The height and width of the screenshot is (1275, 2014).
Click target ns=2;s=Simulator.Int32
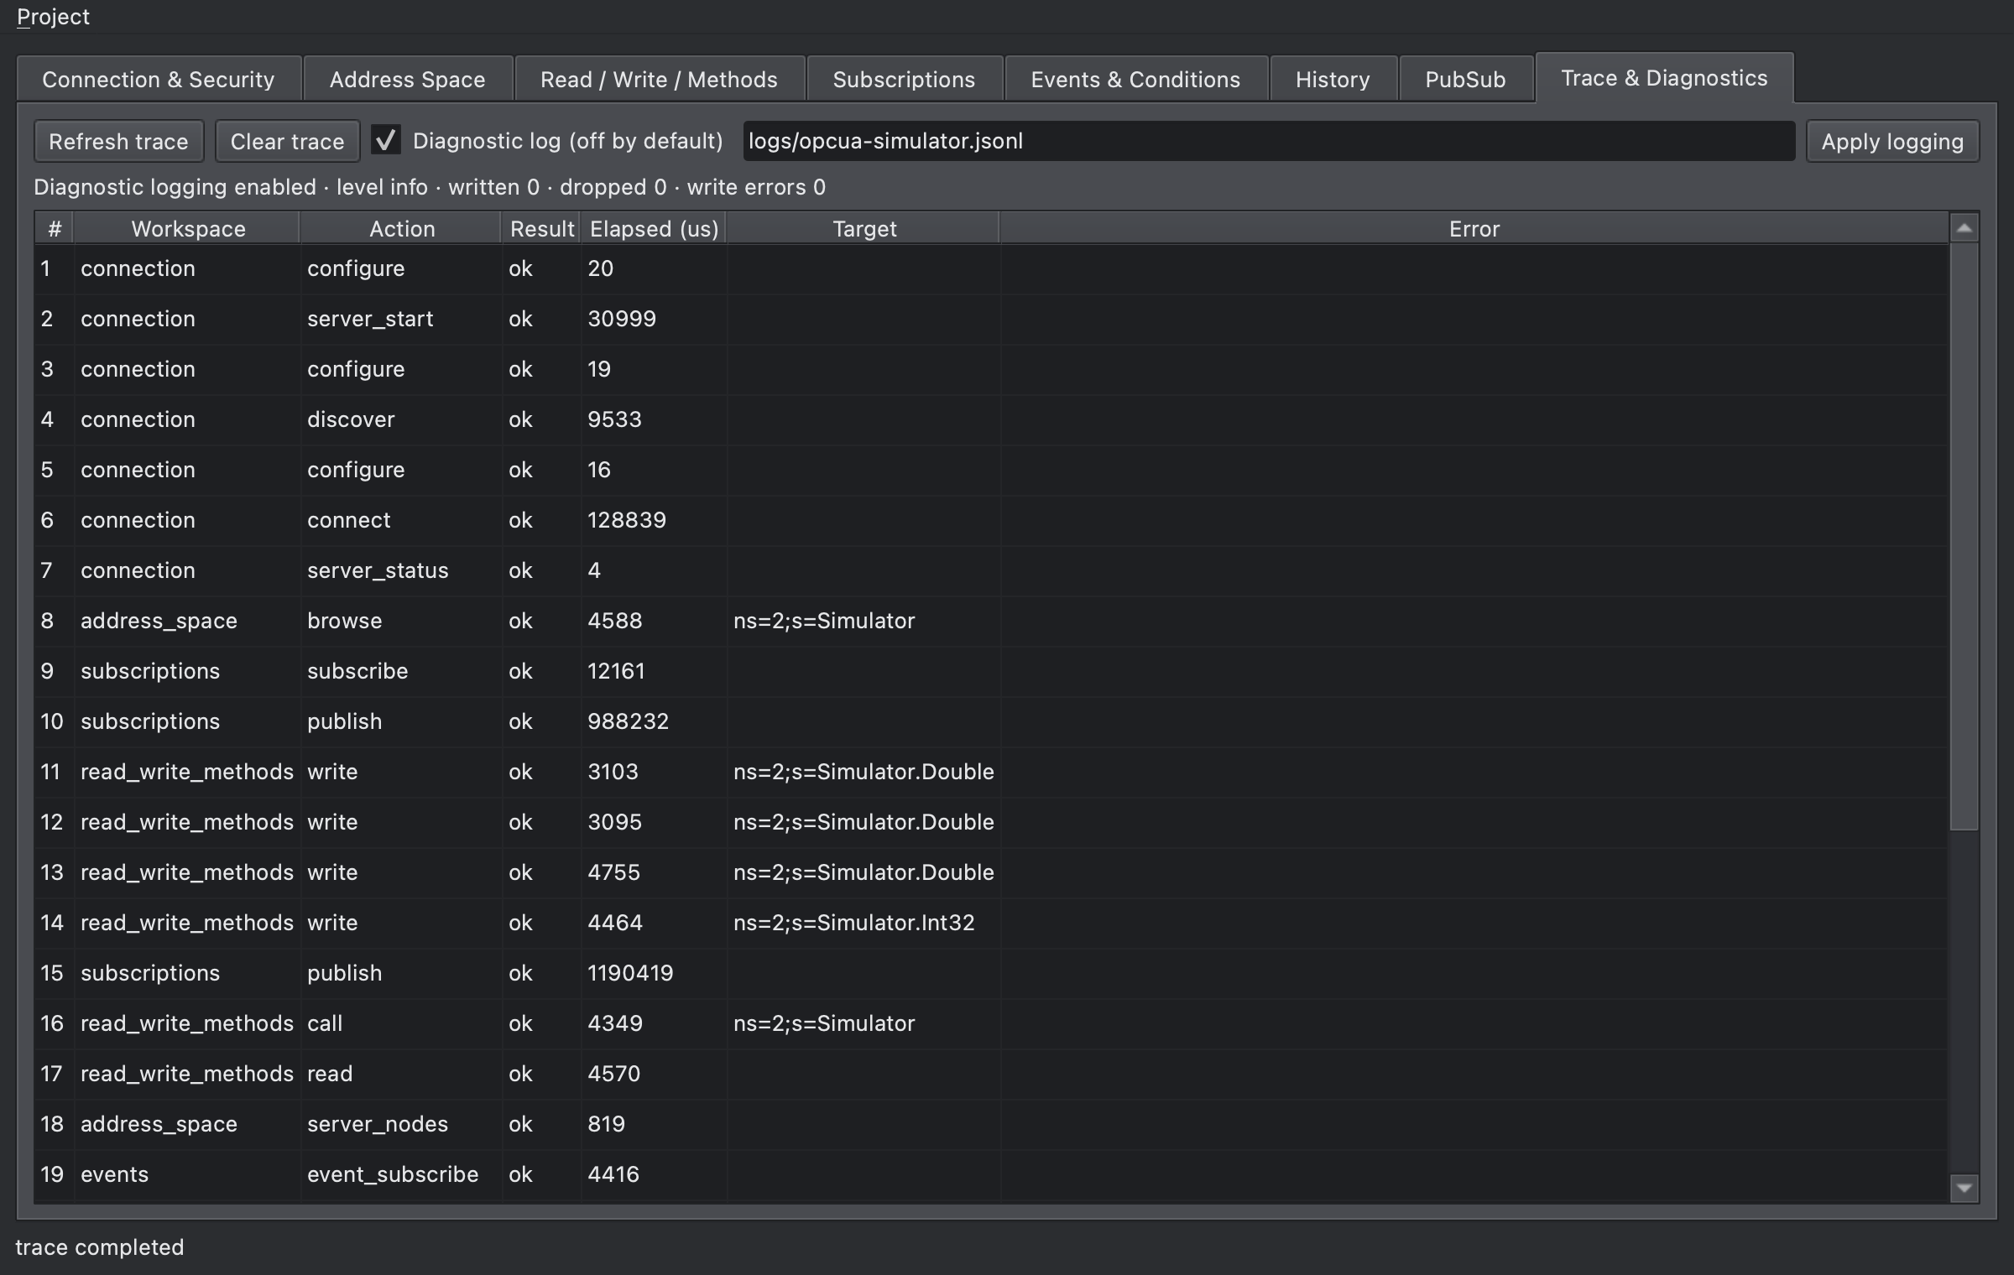[x=854, y=923]
